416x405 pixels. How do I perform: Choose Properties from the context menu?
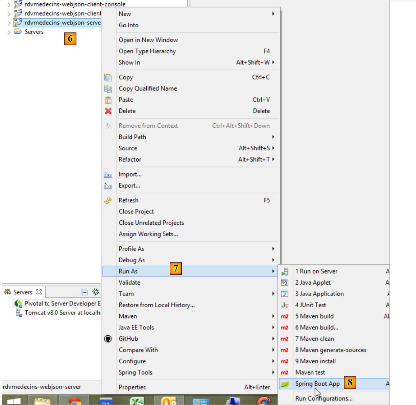(x=132, y=387)
